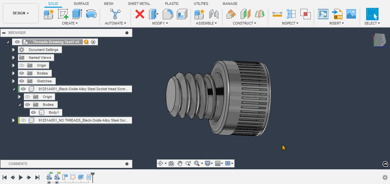
Task: Open the INSPECT dropdown menu
Action: (x=290, y=23)
